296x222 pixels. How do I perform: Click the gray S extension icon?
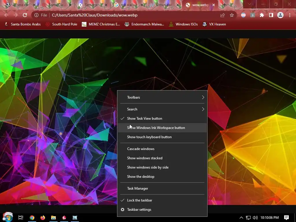click(253, 15)
